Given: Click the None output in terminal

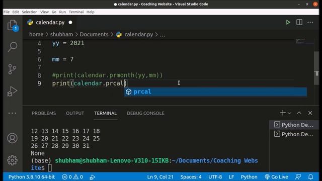Looking at the screenshot, I should pos(38,153).
